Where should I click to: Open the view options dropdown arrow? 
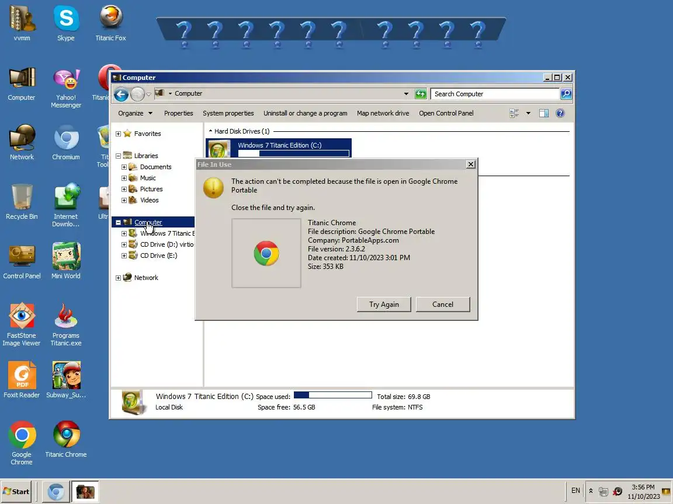(x=528, y=113)
